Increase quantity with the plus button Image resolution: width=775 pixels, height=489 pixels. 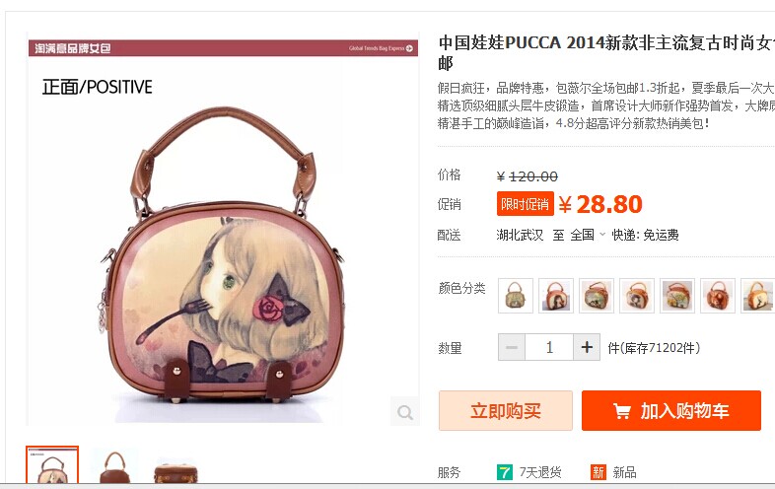point(587,347)
